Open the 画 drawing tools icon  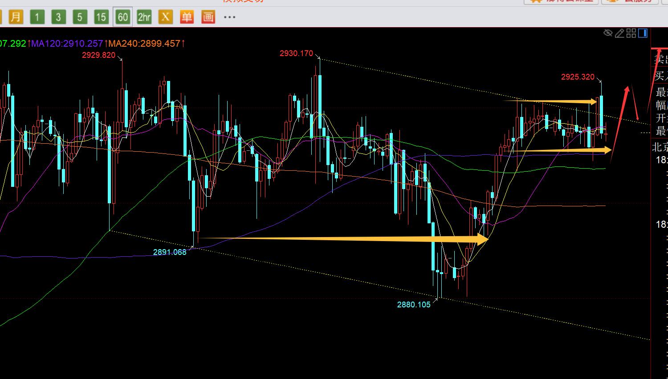point(208,17)
